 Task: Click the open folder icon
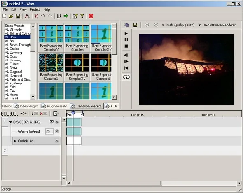[11, 16]
